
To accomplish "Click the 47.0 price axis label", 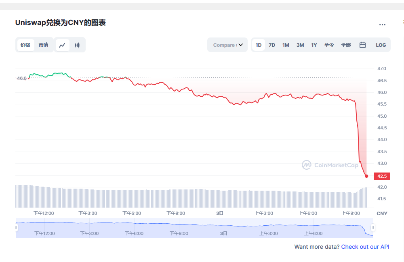I will (382, 69).
